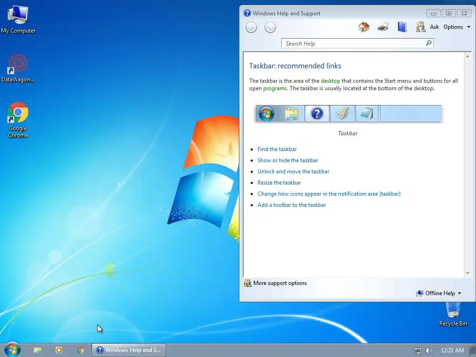Click the Show desktop strip

click(473, 350)
